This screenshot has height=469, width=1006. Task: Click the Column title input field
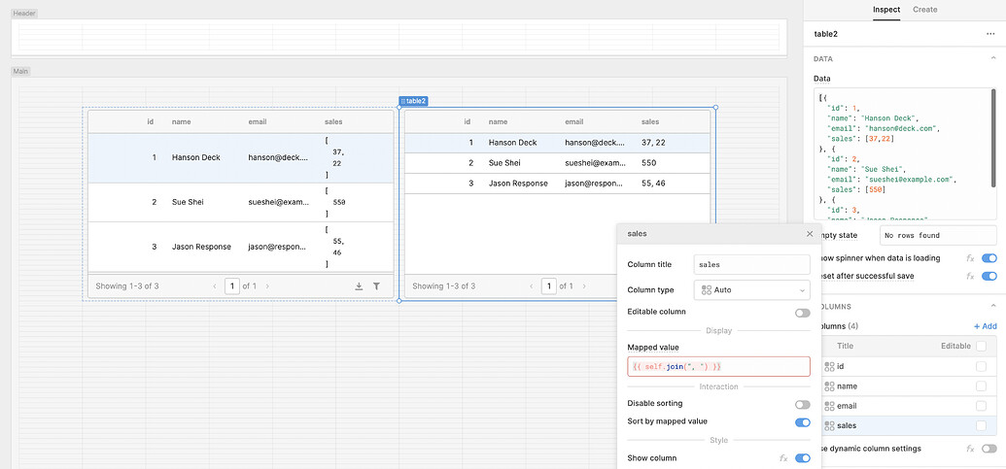click(752, 265)
